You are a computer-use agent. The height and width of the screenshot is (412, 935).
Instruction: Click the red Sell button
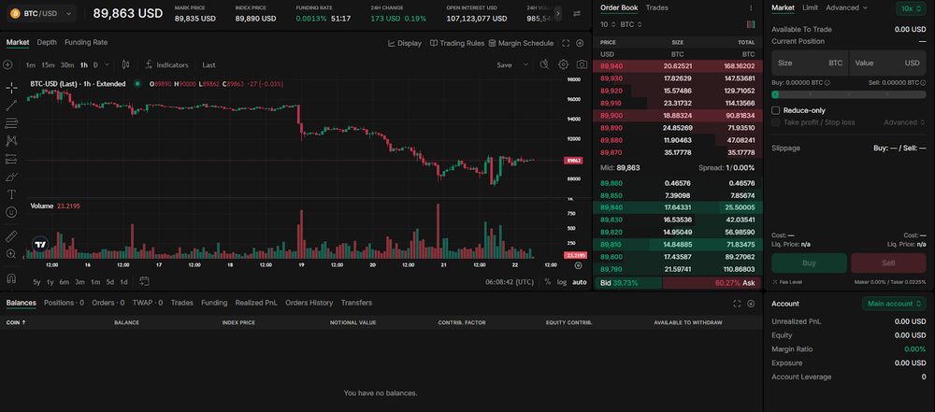[x=888, y=263]
